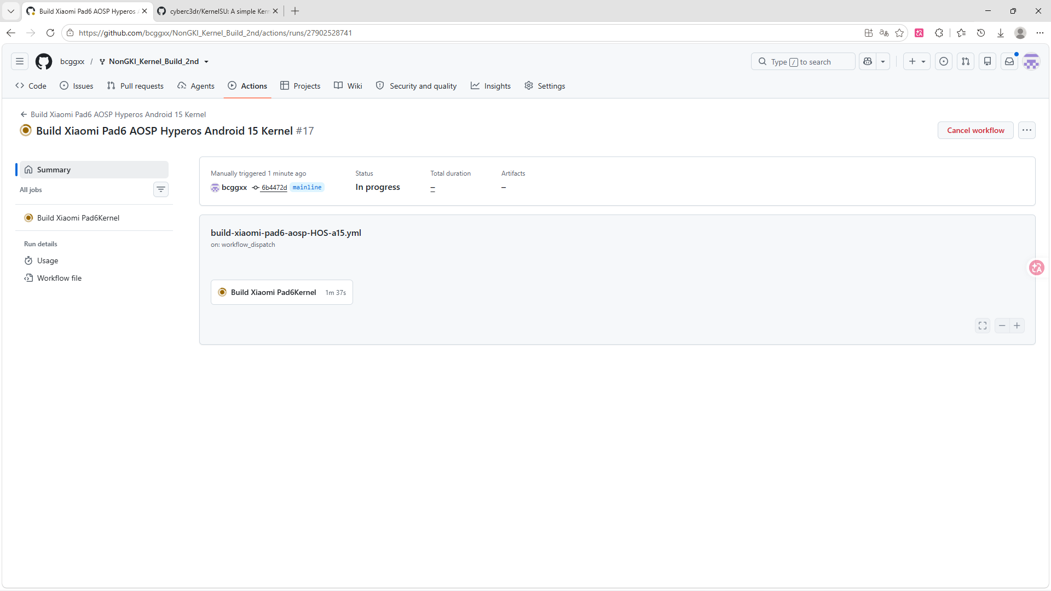Expand the Copilot dropdown arrow
The image size is (1051, 591).
883,62
